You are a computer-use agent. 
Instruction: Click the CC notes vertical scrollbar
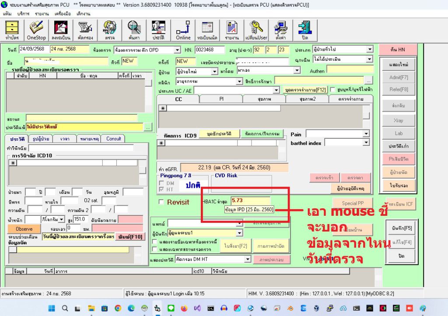[366, 116]
